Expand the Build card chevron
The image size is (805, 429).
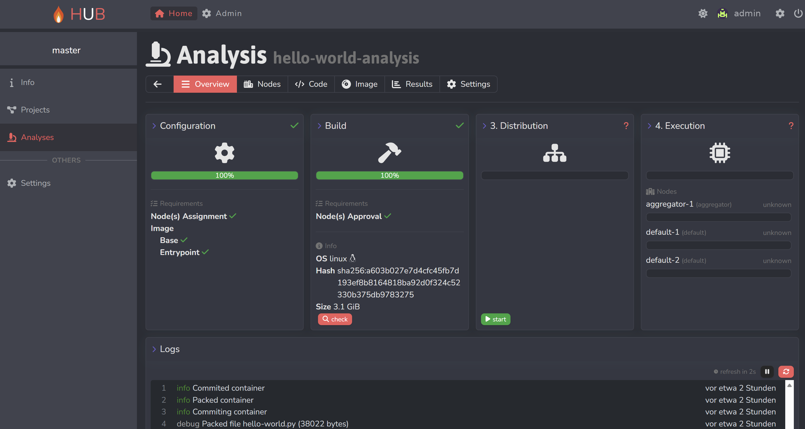(x=319, y=126)
